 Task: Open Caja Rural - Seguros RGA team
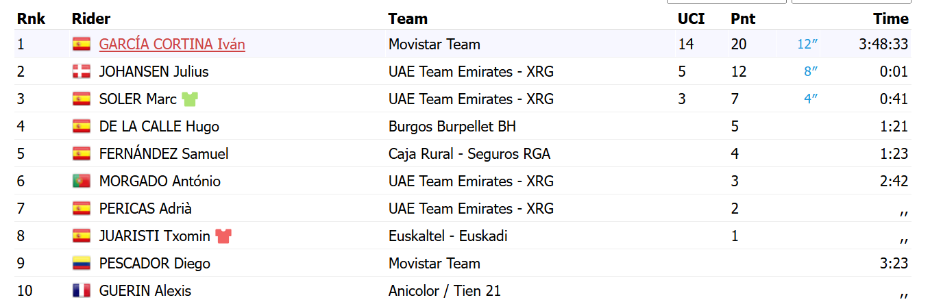point(469,154)
